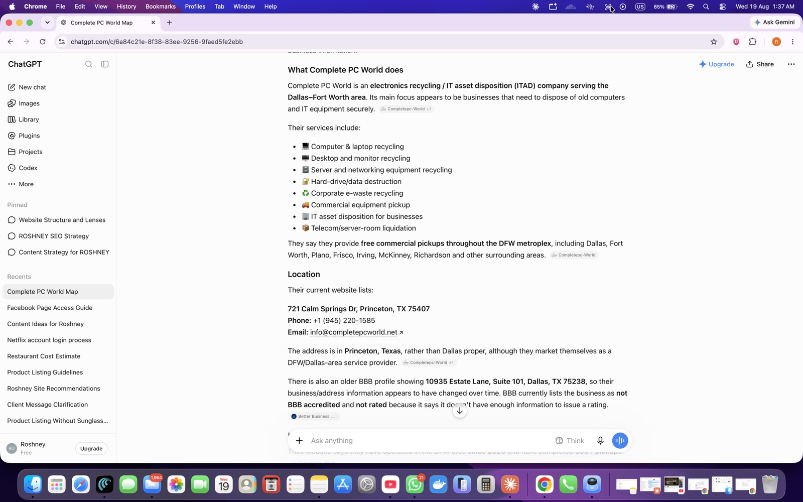Screen dimensions: 803x502
Task: Click the chatgpt.com URL address bar
Action: 386,42
